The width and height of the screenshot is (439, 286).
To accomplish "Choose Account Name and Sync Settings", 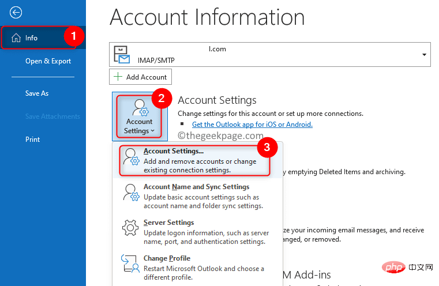I will [x=196, y=187].
